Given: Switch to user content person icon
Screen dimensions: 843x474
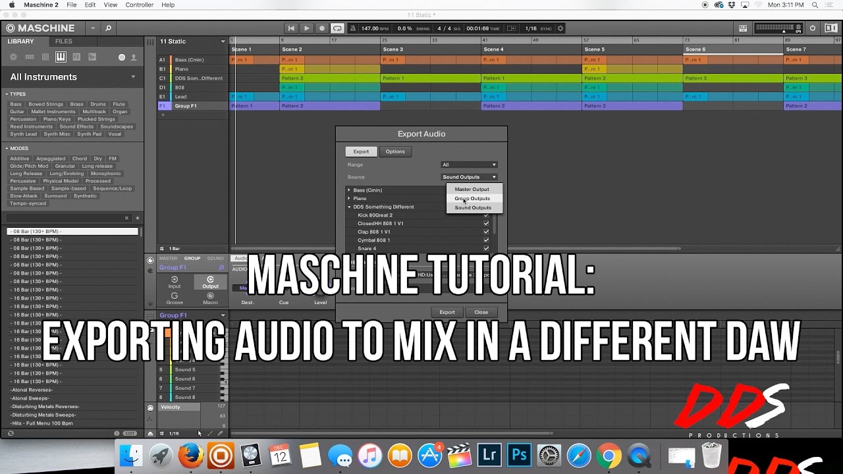Looking at the screenshot, I should [x=134, y=57].
